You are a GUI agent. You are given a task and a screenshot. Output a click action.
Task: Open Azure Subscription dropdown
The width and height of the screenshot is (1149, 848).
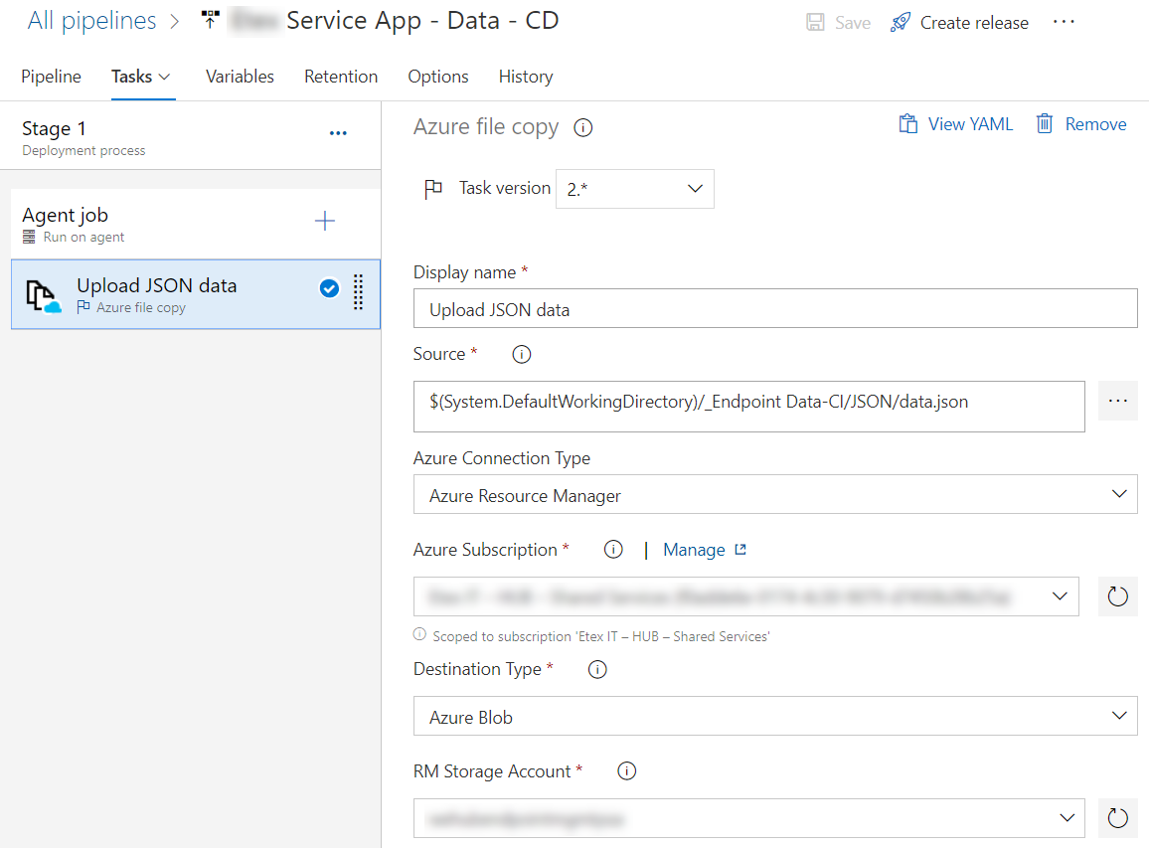pos(746,596)
